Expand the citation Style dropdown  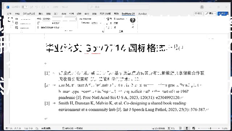click(x=59, y=19)
